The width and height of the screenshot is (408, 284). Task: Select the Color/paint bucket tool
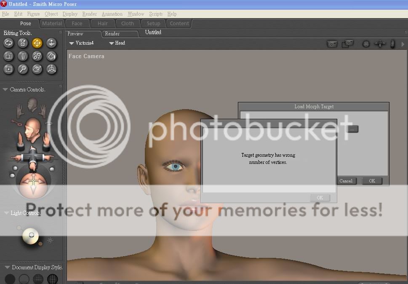[51, 56]
